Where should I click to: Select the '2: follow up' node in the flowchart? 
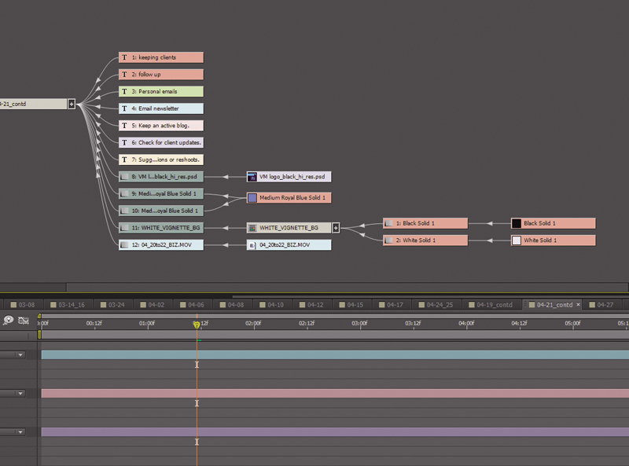[160, 74]
